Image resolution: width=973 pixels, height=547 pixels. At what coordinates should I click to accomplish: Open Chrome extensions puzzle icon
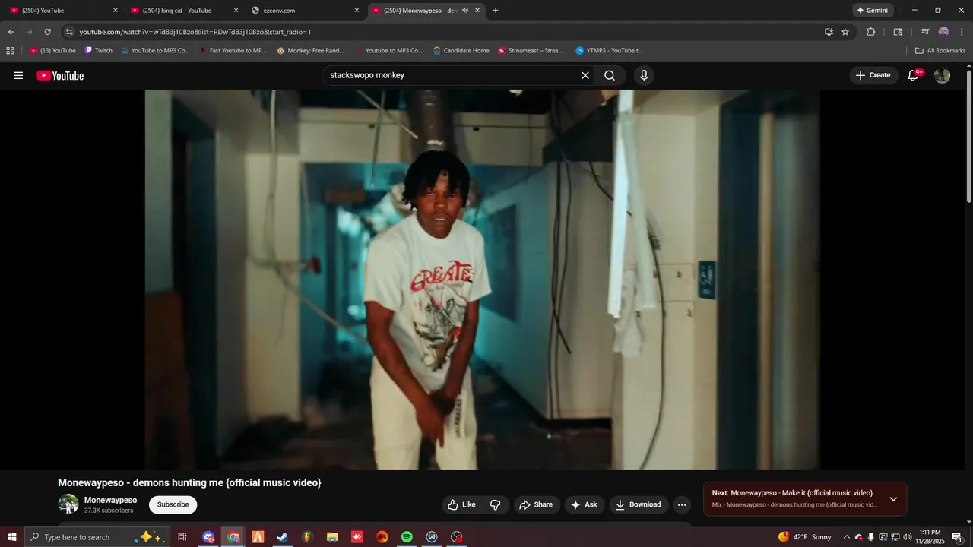(871, 32)
